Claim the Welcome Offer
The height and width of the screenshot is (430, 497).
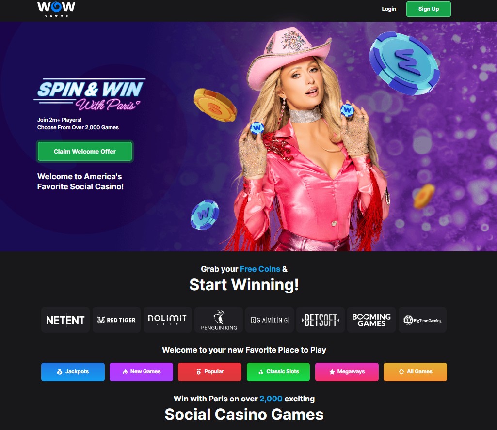click(x=85, y=152)
